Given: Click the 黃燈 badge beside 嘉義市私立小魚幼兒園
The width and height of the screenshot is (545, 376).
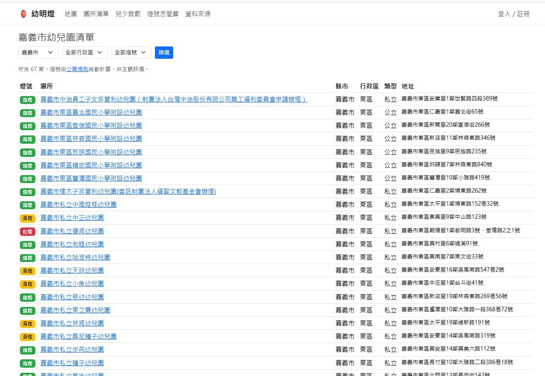Looking at the screenshot, I should (28, 284).
